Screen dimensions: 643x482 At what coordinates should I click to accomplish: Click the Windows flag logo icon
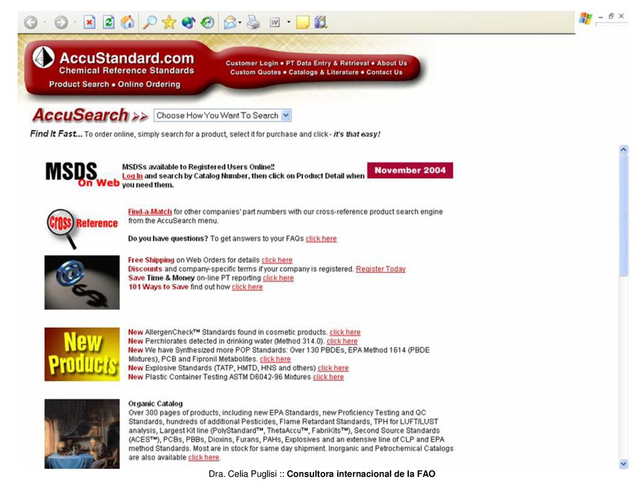point(586,18)
